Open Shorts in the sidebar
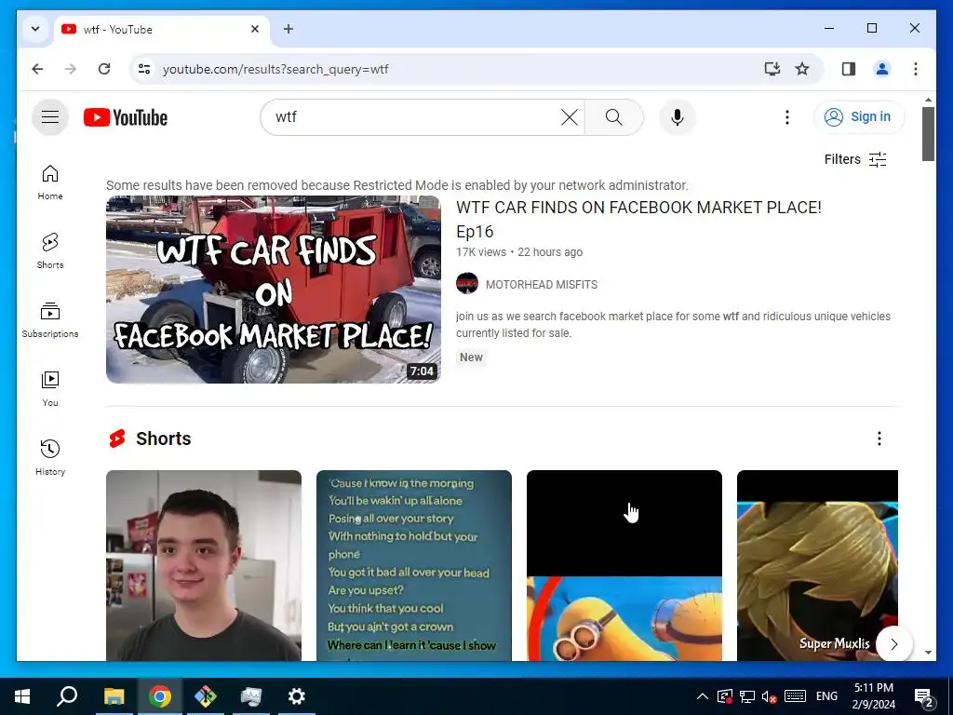This screenshot has height=715, width=953. click(x=50, y=251)
